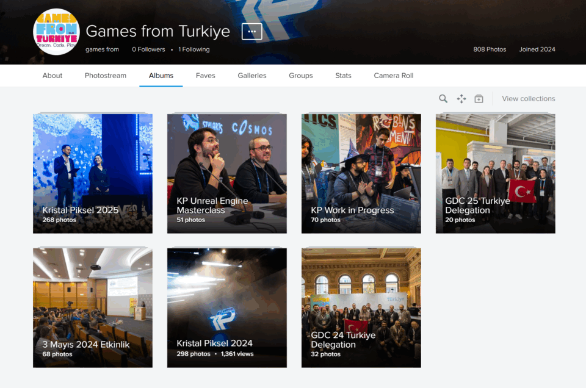586x388 pixels.
Task: Open the Groups tab
Action: [x=301, y=76]
